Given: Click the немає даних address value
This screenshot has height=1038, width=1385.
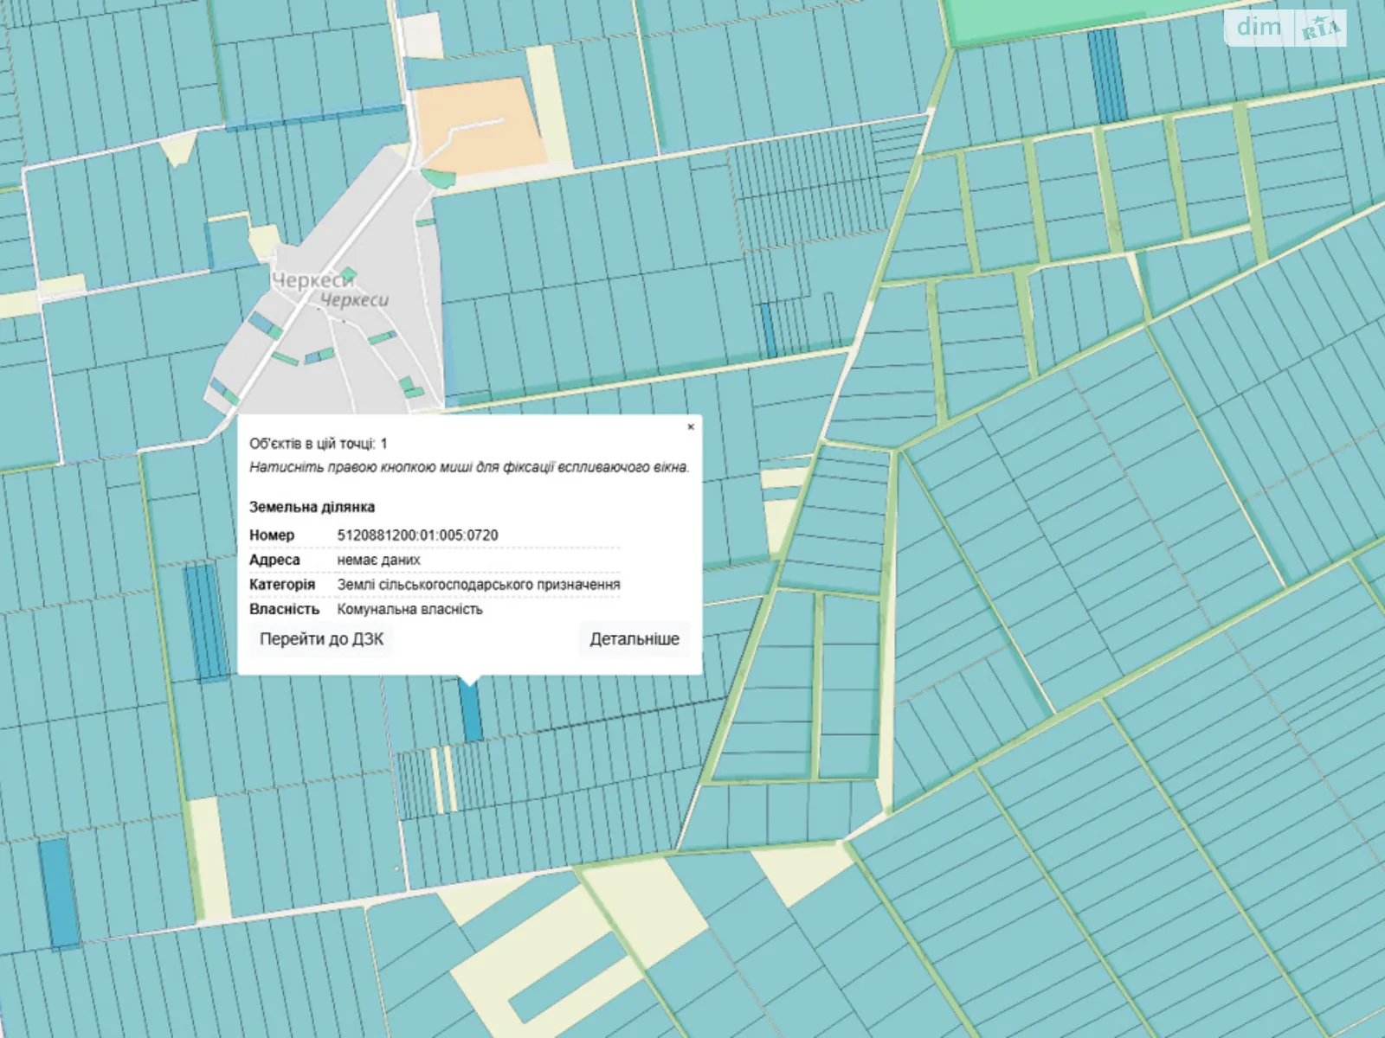Looking at the screenshot, I should (x=378, y=560).
